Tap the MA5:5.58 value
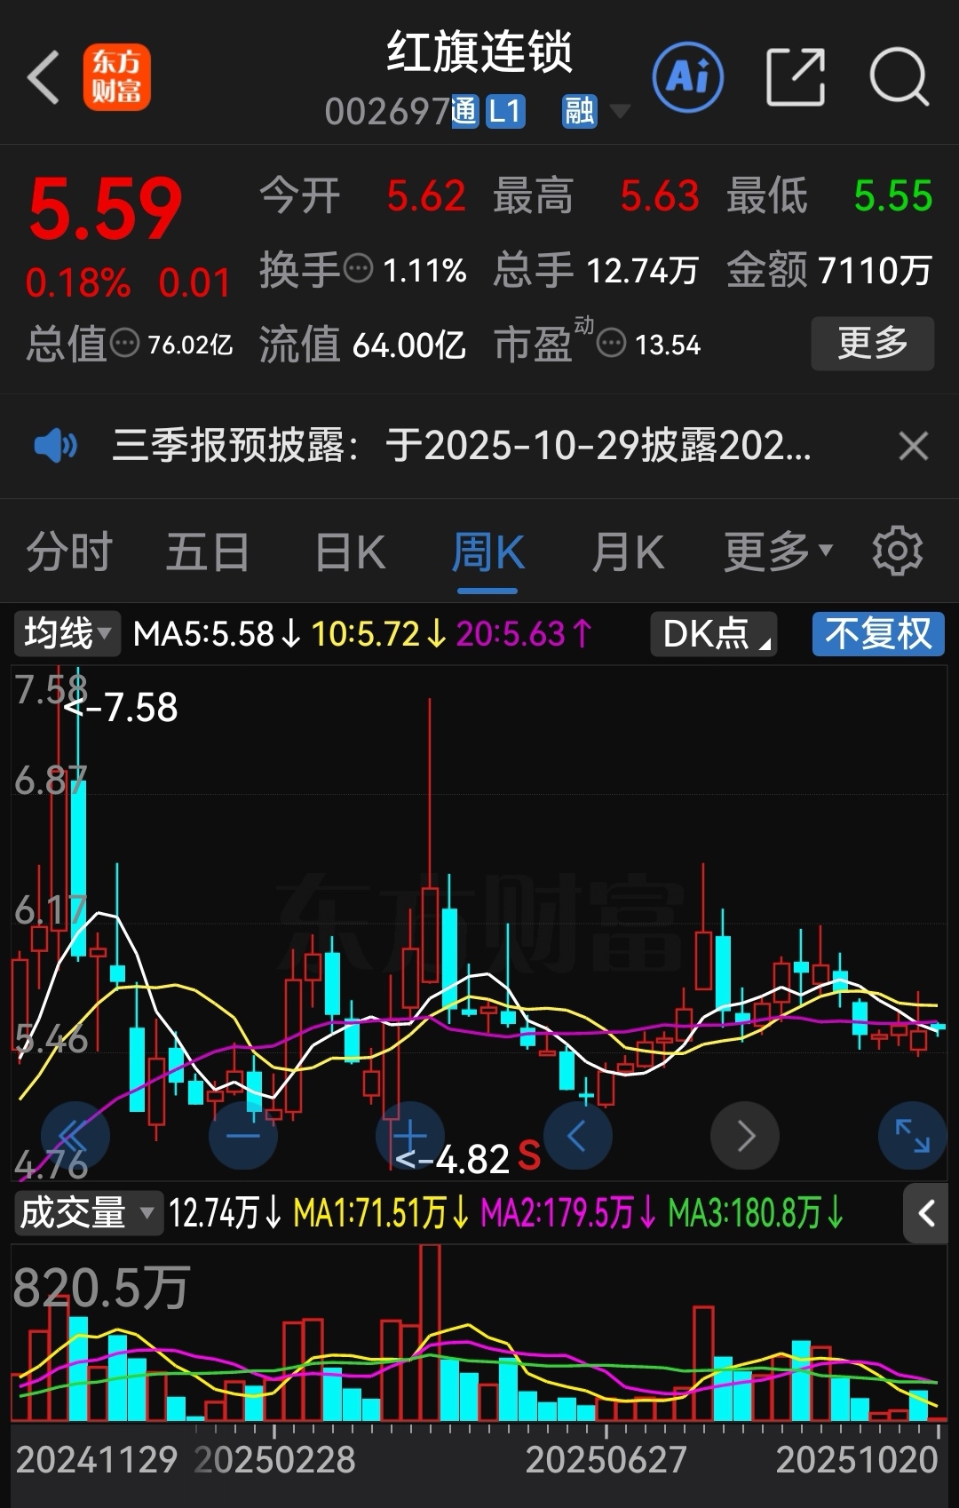959x1508 pixels. coord(218,634)
